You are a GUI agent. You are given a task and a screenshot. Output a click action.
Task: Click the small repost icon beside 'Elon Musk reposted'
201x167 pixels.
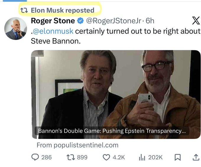click(x=24, y=10)
